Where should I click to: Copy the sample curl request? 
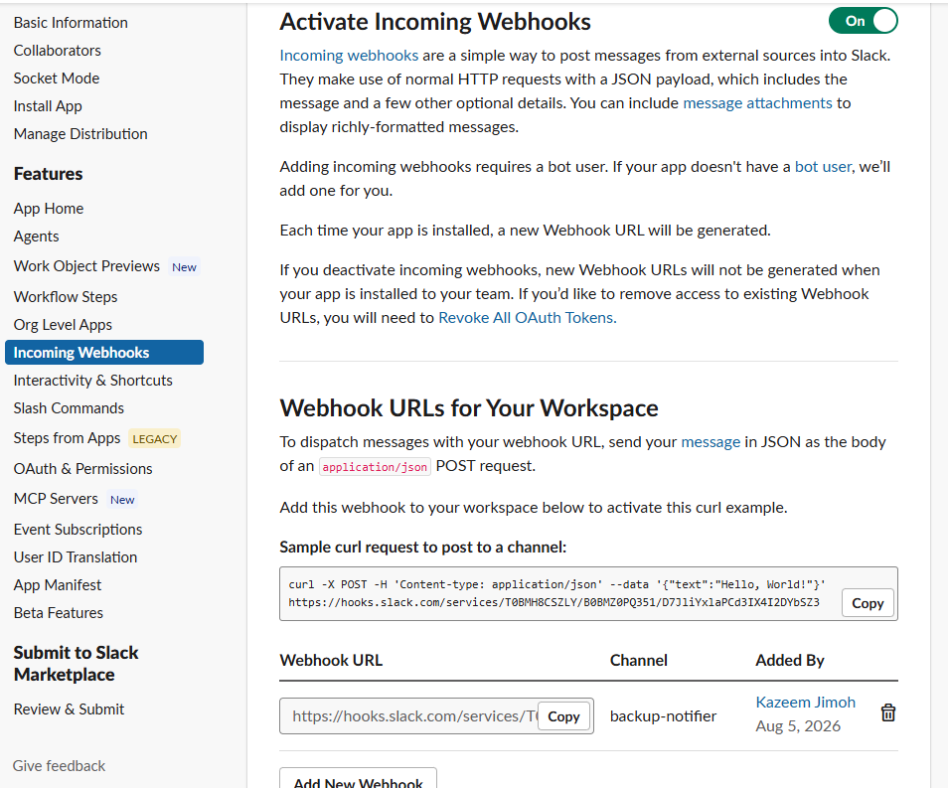click(x=868, y=603)
